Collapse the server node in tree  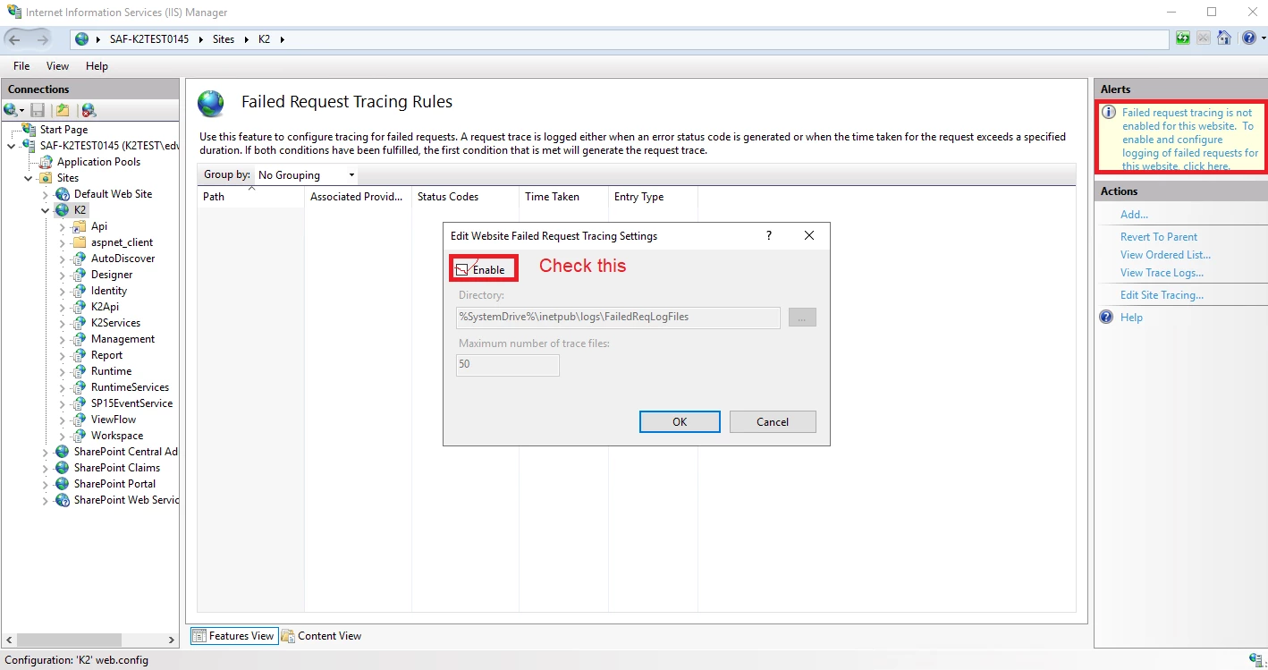coord(11,146)
